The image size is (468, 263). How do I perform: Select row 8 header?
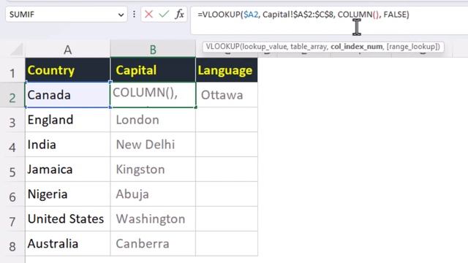[12, 243]
